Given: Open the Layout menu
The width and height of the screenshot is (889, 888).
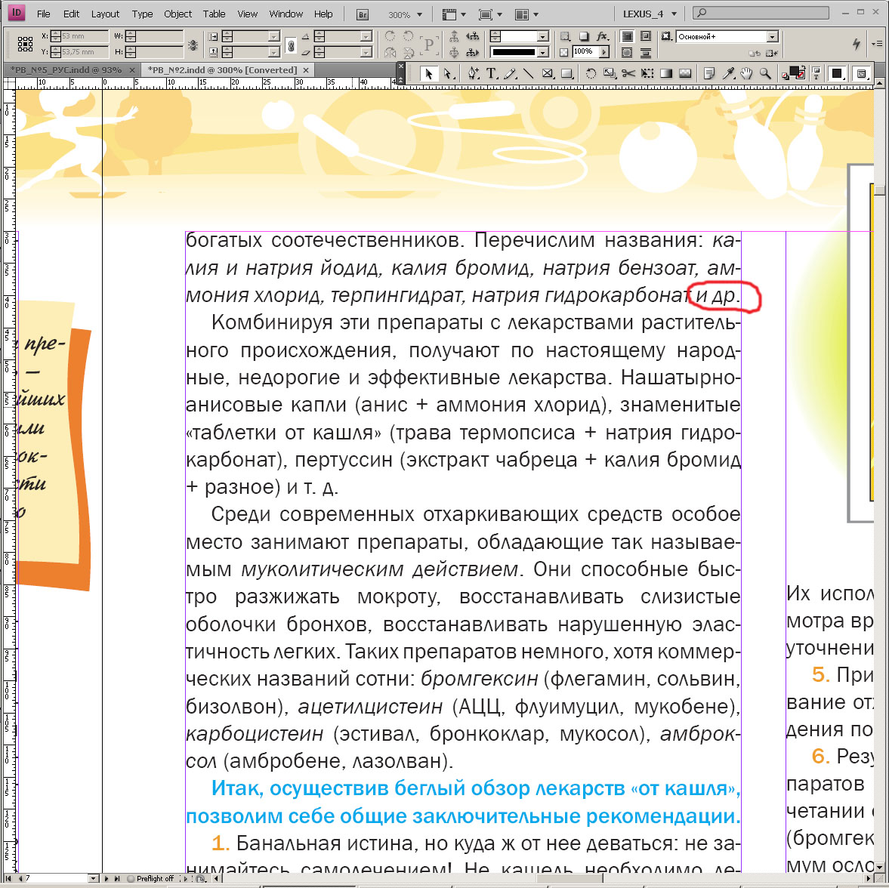Looking at the screenshot, I should [x=105, y=14].
